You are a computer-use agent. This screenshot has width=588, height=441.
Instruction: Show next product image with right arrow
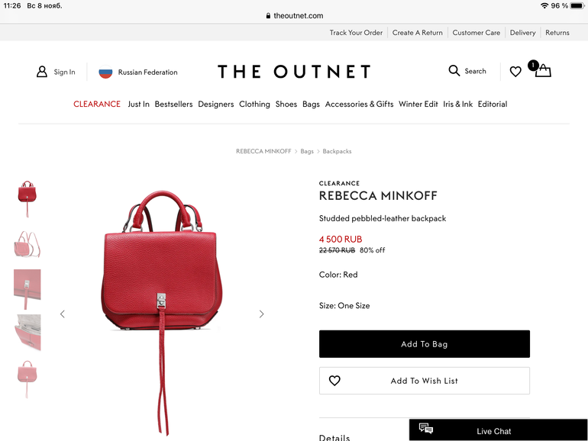(x=261, y=314)
